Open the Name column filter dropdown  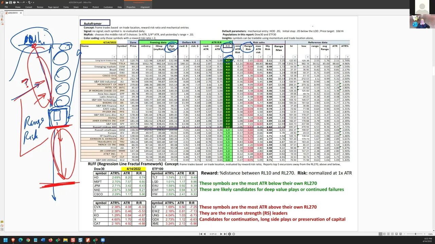click(x=114, y=57)
